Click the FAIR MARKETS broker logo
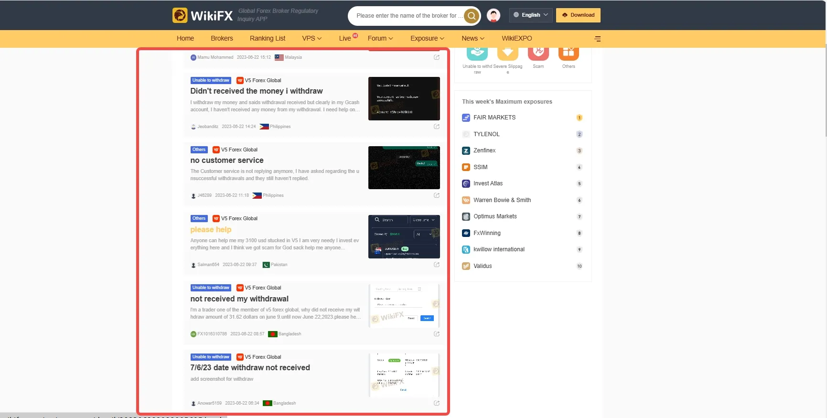This screenshot has height=418, width=827. tap(466, 118)
